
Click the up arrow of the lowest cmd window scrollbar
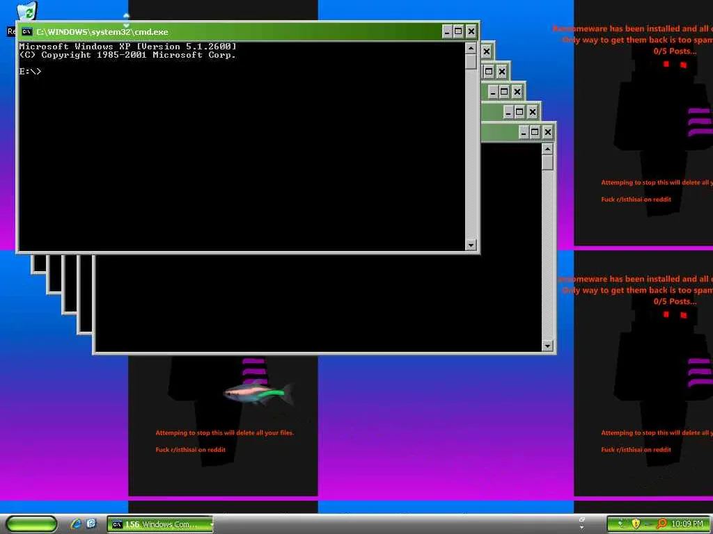pos(547,149)
